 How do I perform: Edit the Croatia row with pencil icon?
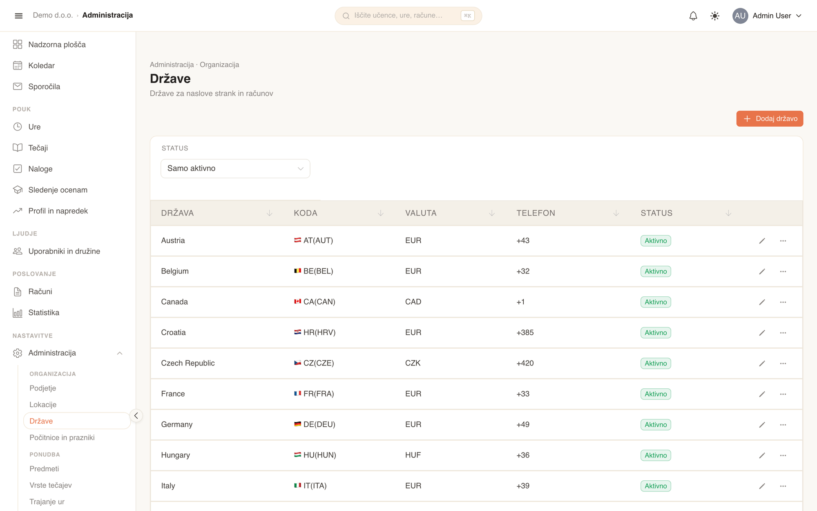tap(762, 333)
